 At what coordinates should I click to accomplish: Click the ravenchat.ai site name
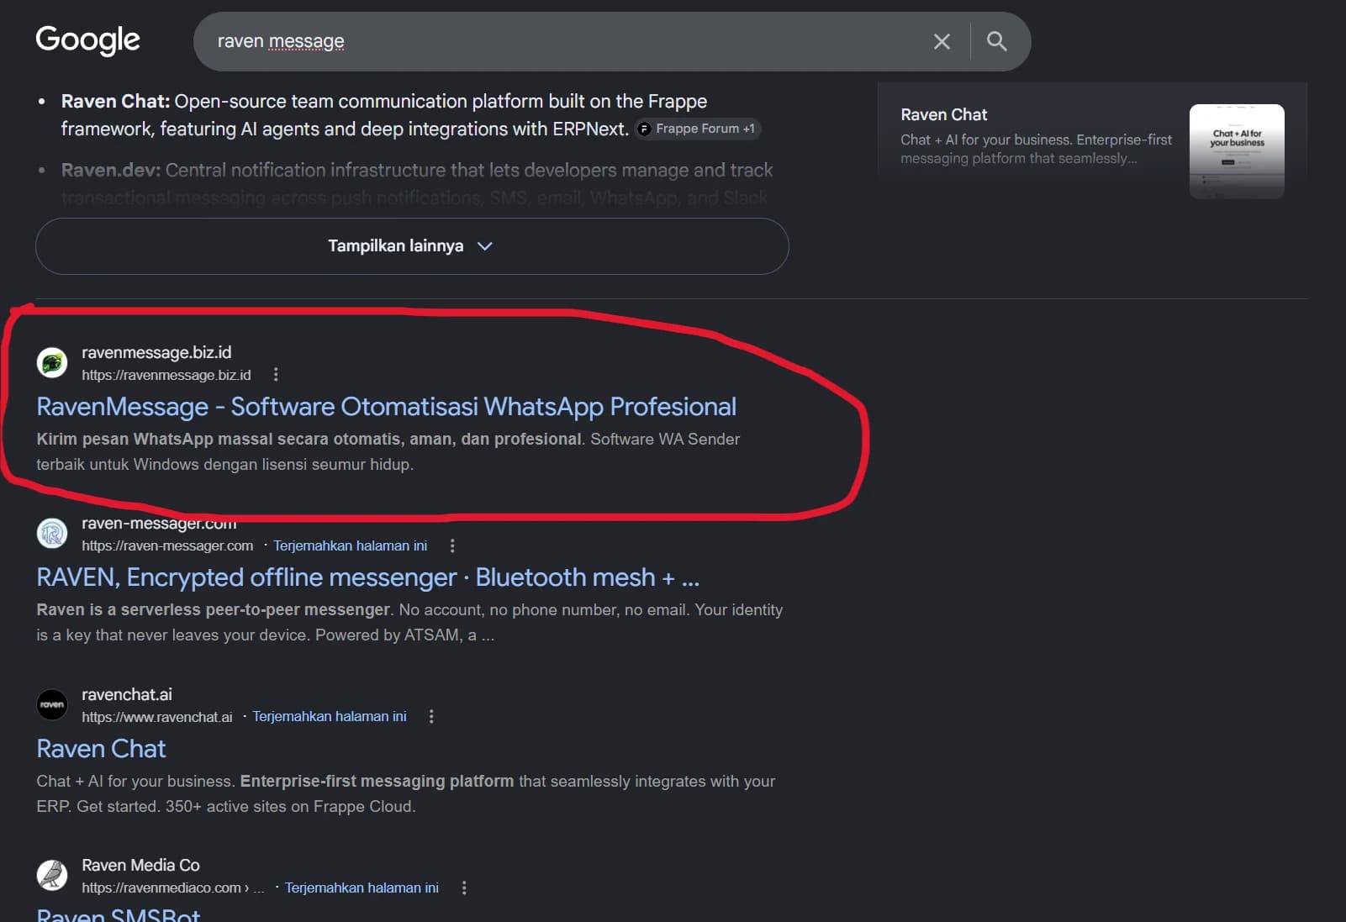tap(127, 694)
